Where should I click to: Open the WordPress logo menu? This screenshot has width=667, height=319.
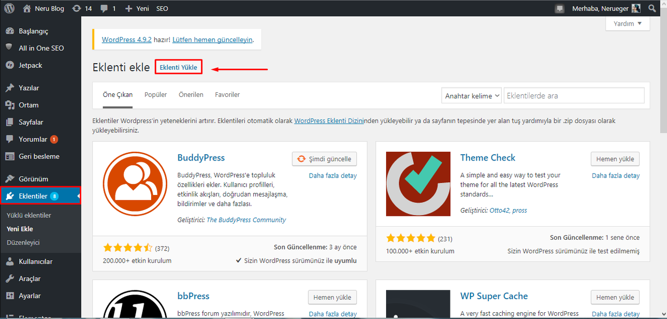pos(9,8)
